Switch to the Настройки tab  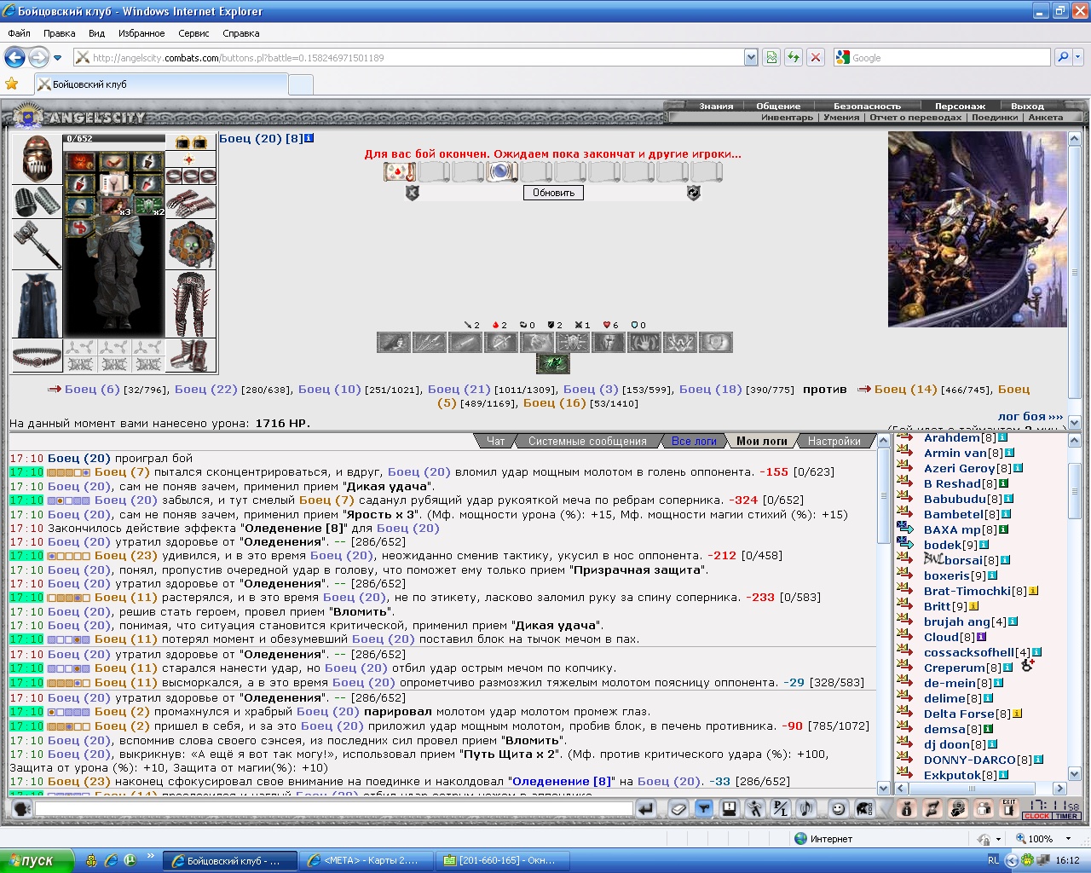pyautogui.click(x=834, y=441)
